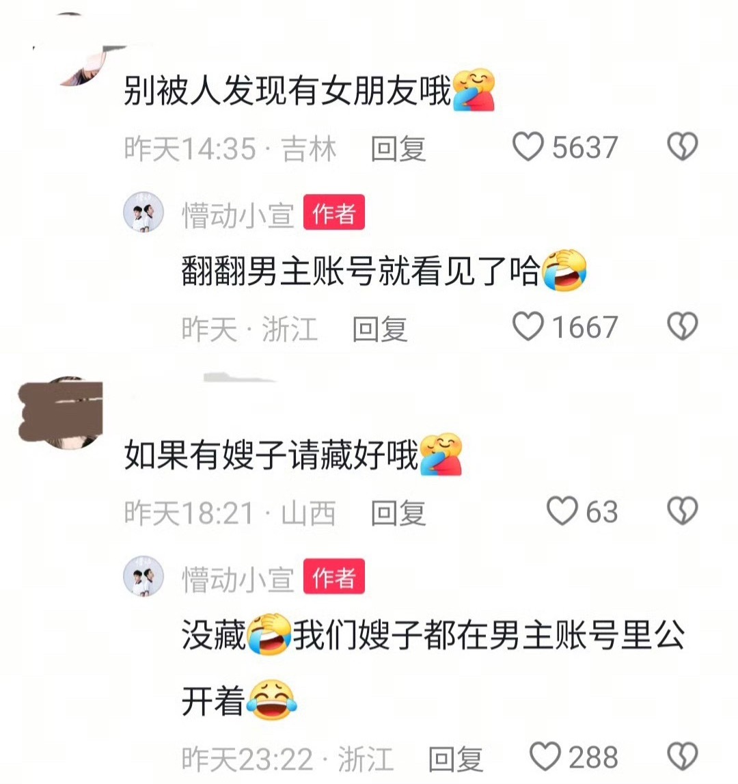Reply to the 昨天·浙江 author comment
The image size is (738, 784).
tap(380, 329)
